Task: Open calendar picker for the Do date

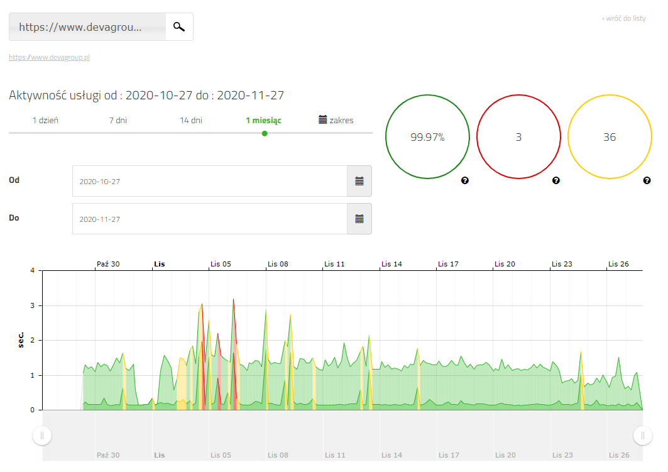Action: coord(359,219)
